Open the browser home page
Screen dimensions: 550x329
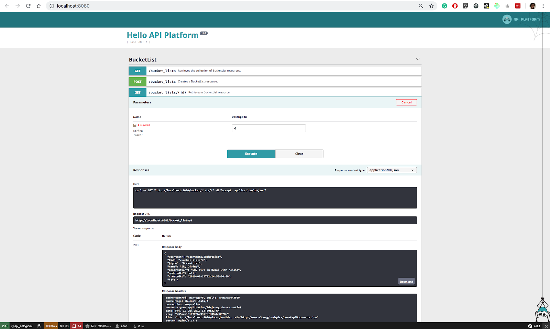point(39,6)
